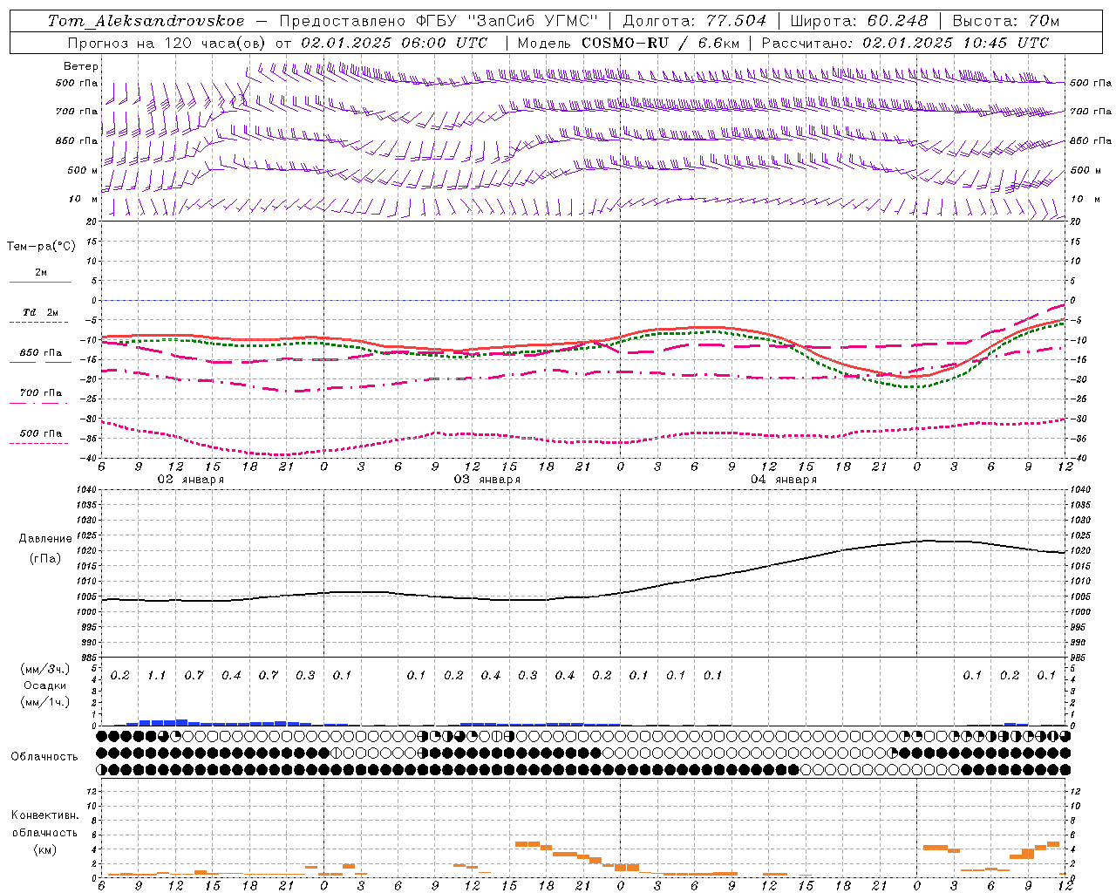Click the '(мм/3ч.)' precipitation unit label
This screenshot has width=1116, height=893.
[45, 669]
